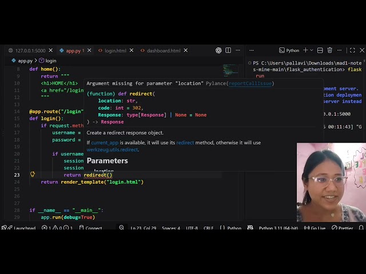Split the terminal panel
This screenshot has width=366, height=274.
pos(320,50)
